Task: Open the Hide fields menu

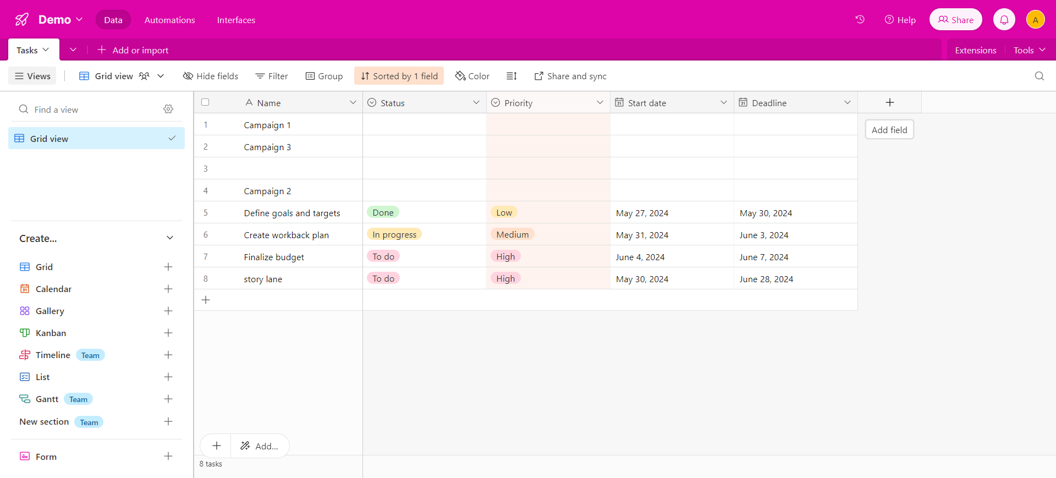Action: 211,76
